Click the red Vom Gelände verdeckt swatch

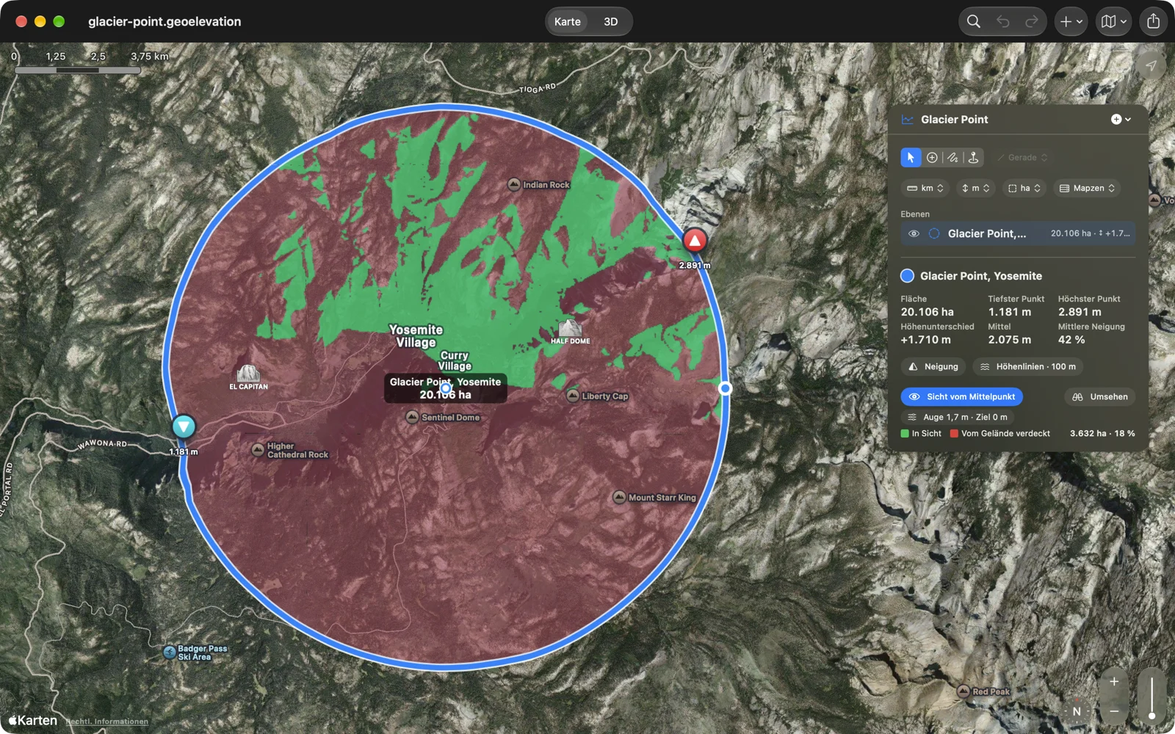[x=954, y=434]
